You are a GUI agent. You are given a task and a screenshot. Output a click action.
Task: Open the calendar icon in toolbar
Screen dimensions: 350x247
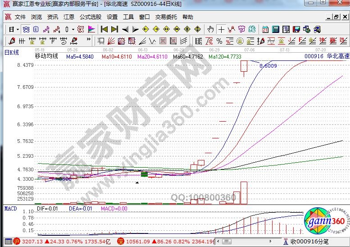[264, 29]
